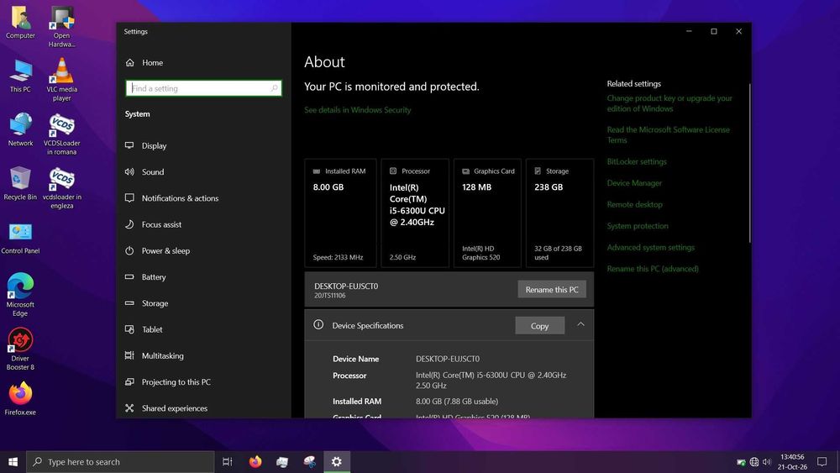Open network globe icon in system tray
The width and height of the screenshot is (840, 473).
[x=753, y=462]
